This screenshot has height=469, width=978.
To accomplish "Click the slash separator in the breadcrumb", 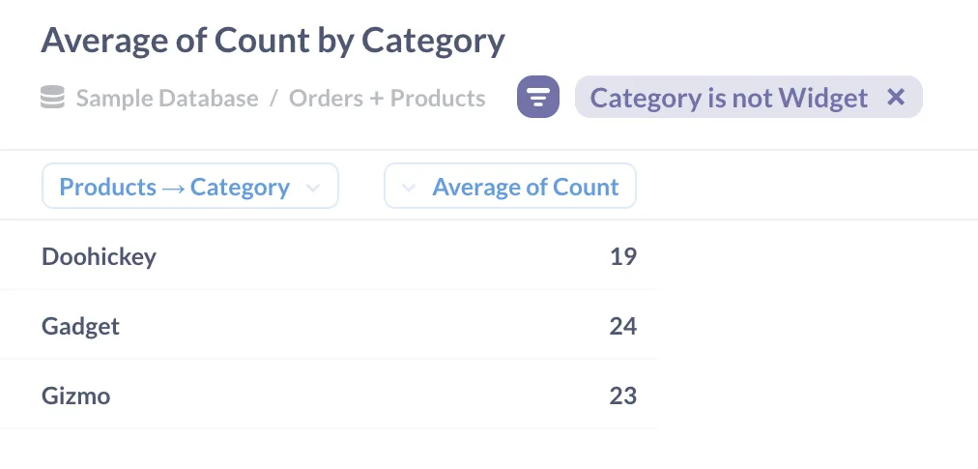I will (273, 99).
